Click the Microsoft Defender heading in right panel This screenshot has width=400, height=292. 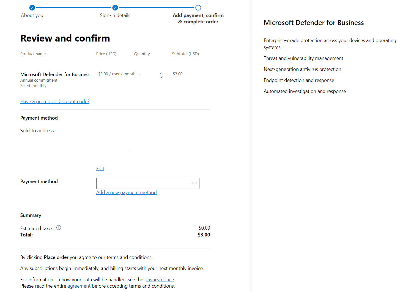tap(314, 23)
